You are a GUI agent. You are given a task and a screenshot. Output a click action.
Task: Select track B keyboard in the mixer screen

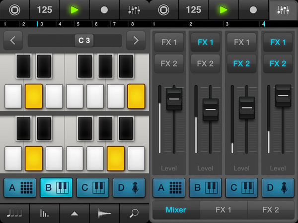point(205,188)
